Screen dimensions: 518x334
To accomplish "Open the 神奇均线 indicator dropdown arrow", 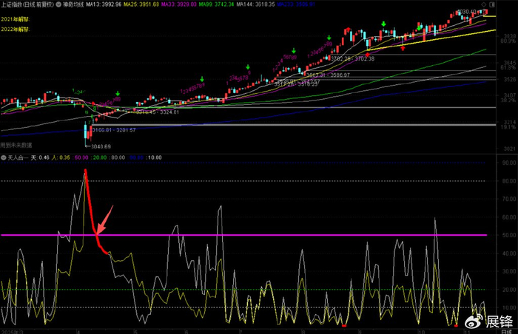I will [x=58, y=4].
